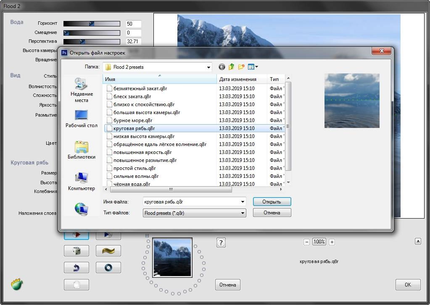Click the preset preview image in dialog
The height and width of the screenshot is (305, 430).
click(x=352, y=101)
